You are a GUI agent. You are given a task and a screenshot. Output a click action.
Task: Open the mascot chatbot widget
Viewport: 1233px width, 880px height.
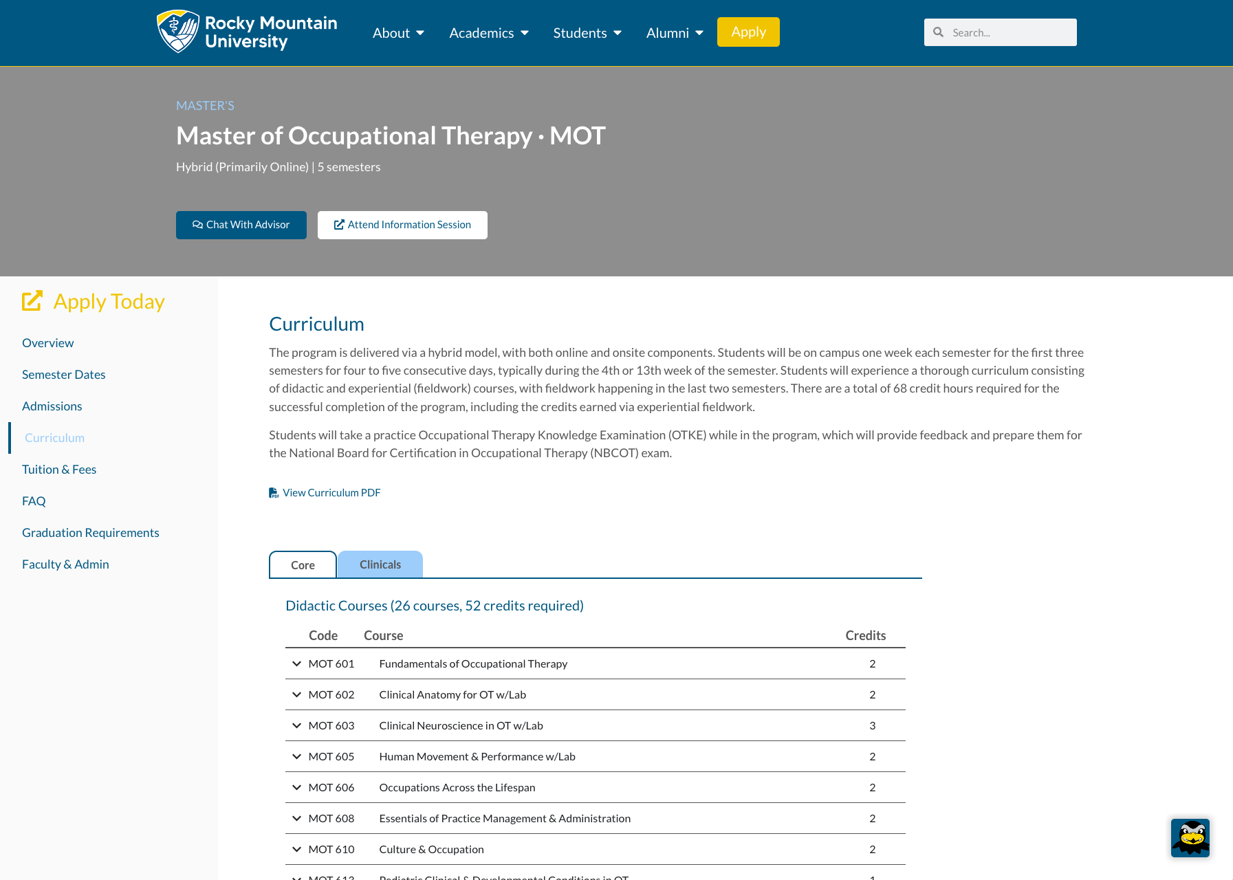point(1190,837)
